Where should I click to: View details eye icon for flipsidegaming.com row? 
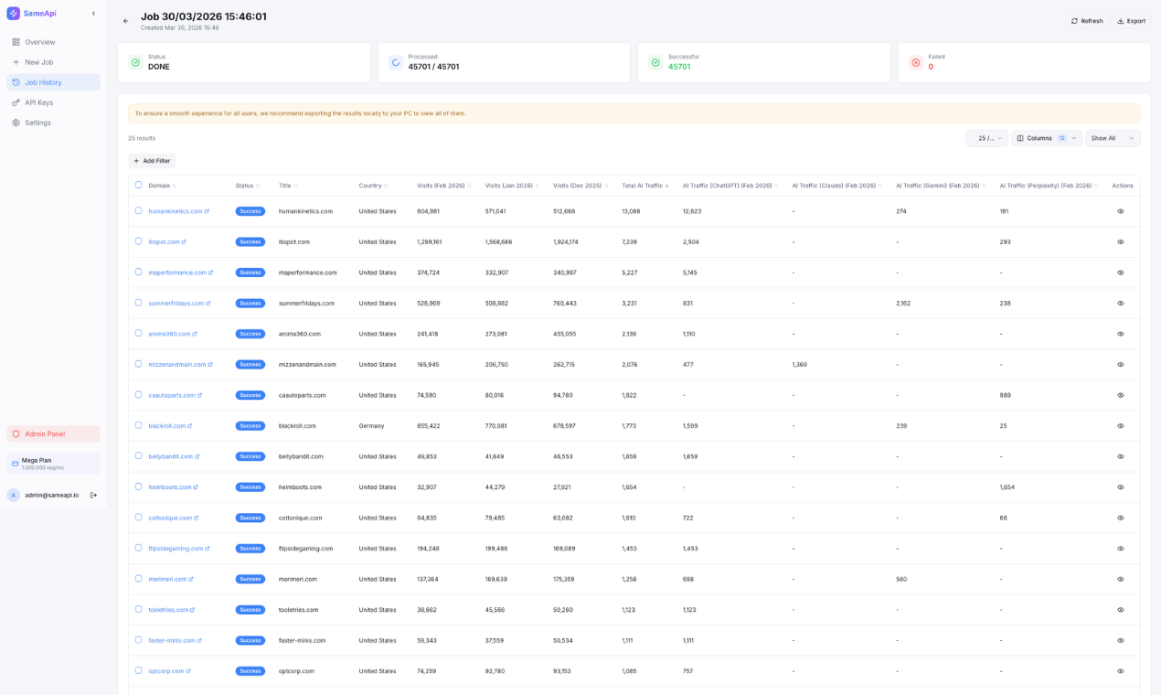1121,549
